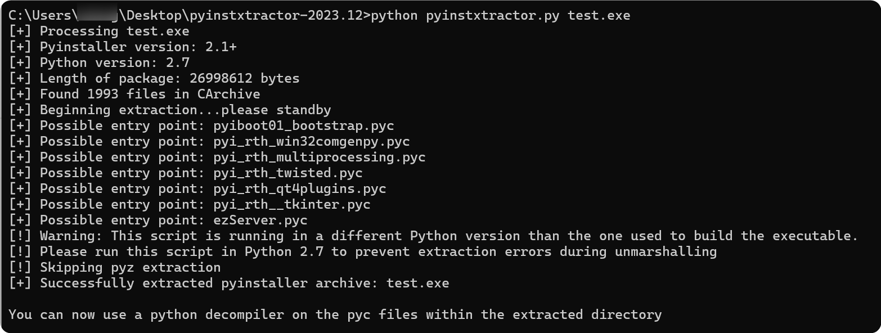This screenshot has height=333, width=881.
Task: Click the 'Length of package: 26998612 bytes' line
Action: tap(169, 78)
